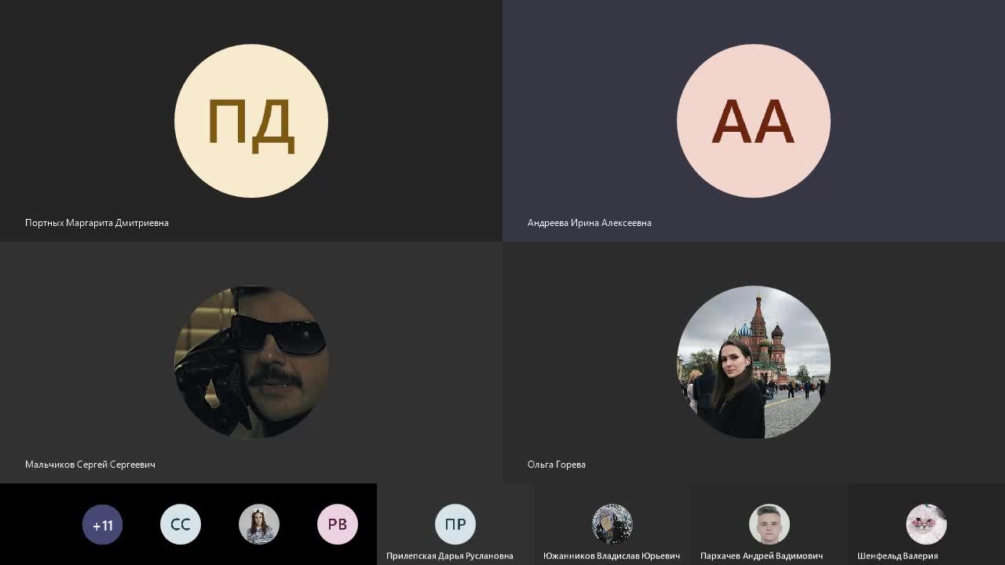The image size is (1005, 565).
Task: Click the name Южанников Владислав Юрьевич
Action: (x=612, y=556)
